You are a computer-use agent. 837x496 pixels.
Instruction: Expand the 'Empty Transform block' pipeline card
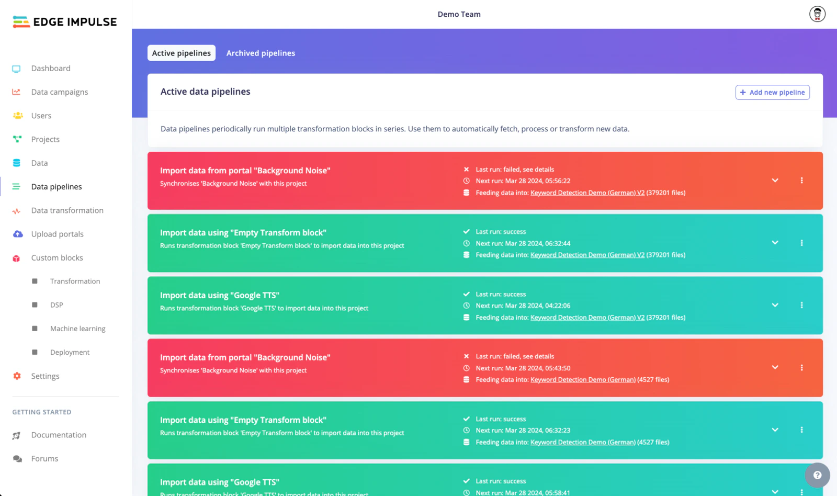click(x=775, y=243)
